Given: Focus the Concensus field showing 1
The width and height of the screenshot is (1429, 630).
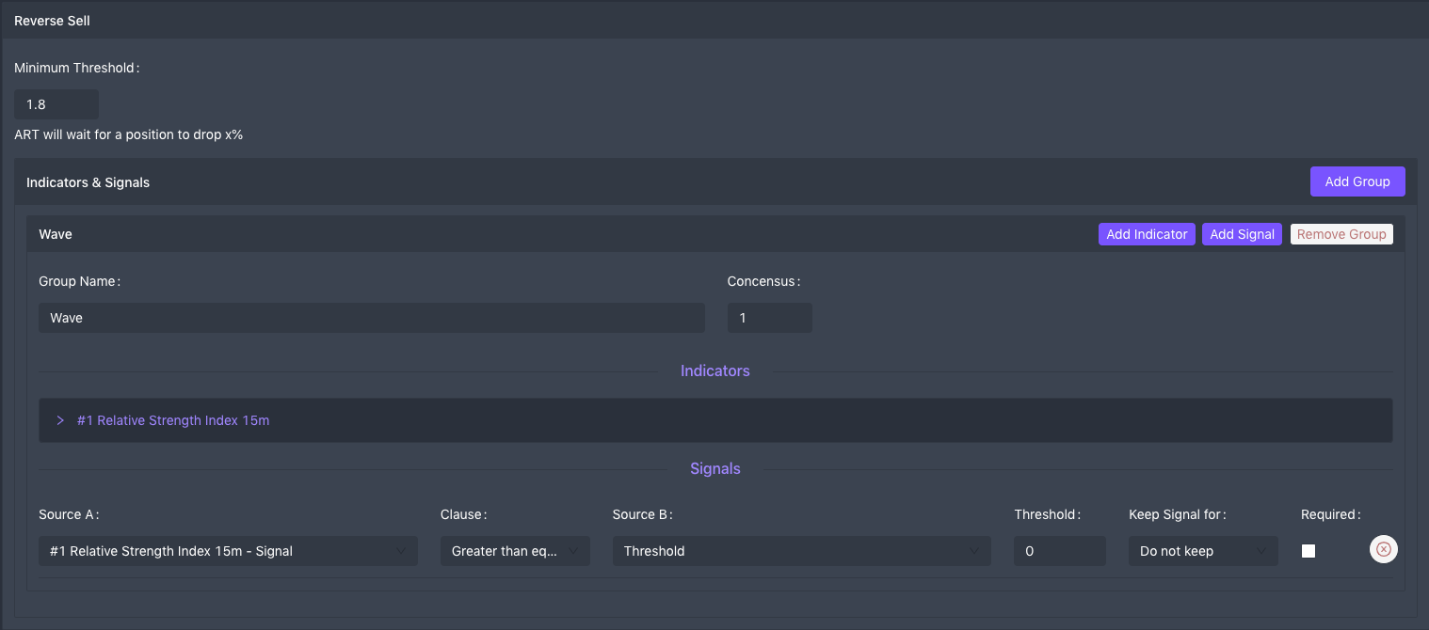Looking at the screenshot, I should click(770, 318).
